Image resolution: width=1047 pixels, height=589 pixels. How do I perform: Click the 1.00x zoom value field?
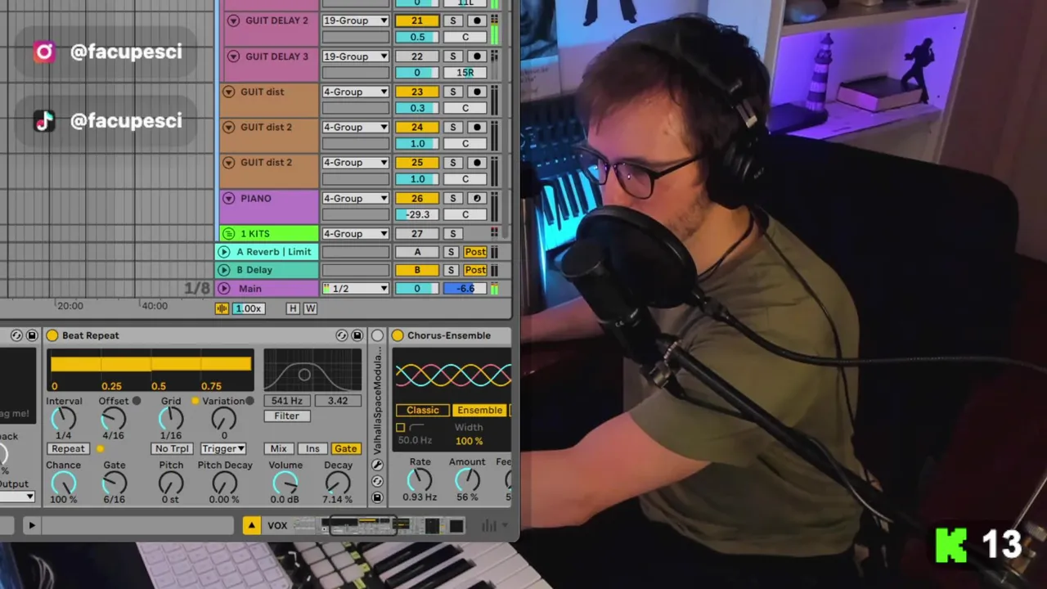tap(249, 308)
